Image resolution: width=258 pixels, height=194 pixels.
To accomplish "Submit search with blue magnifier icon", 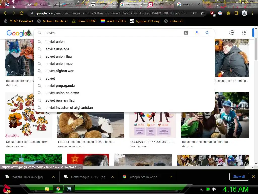I will (x=207, y=33).
